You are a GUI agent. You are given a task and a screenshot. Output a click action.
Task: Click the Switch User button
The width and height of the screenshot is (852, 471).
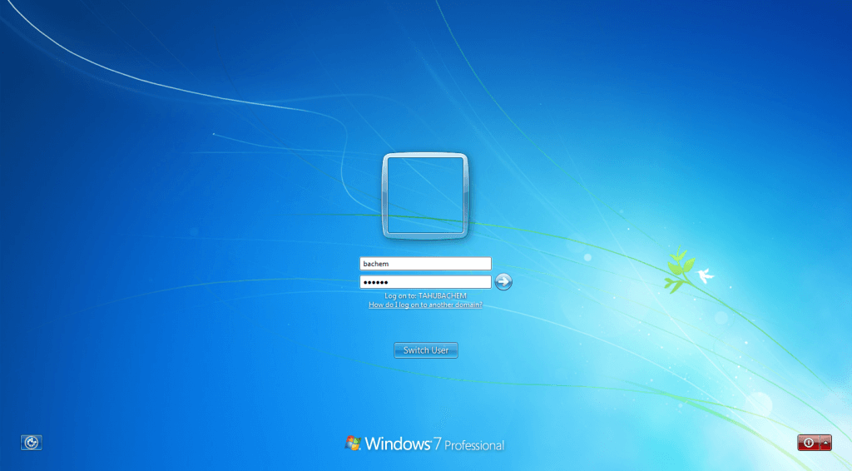coord(425,350)
